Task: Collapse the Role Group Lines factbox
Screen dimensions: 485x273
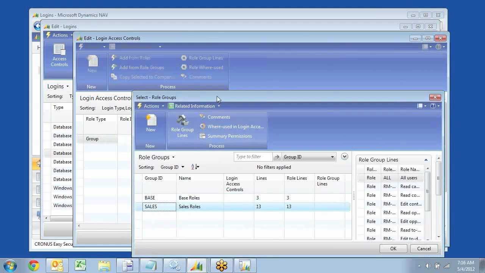Action: point(426,160)
